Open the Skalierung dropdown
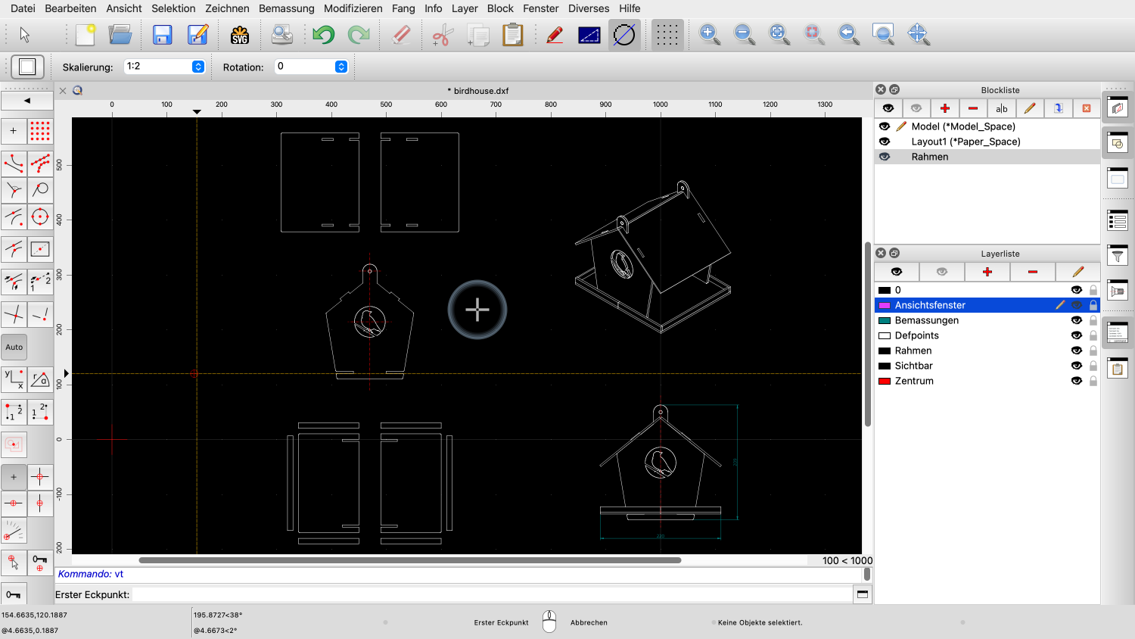1135x639 pixels. [x=198, y=67]
